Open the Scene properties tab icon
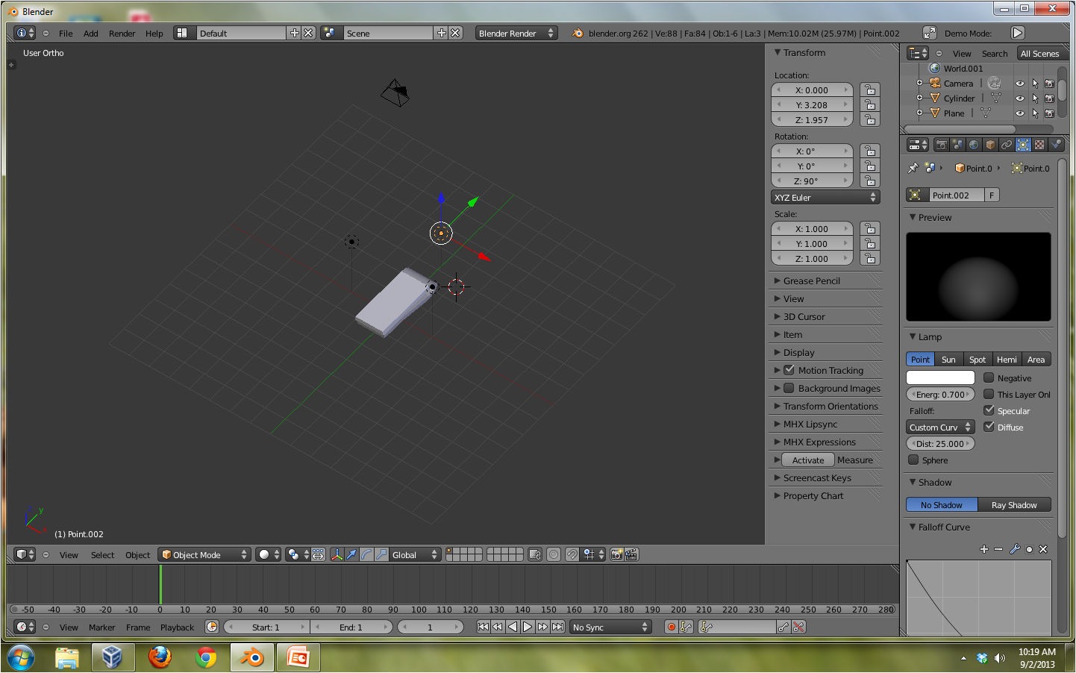 (958, 145)
